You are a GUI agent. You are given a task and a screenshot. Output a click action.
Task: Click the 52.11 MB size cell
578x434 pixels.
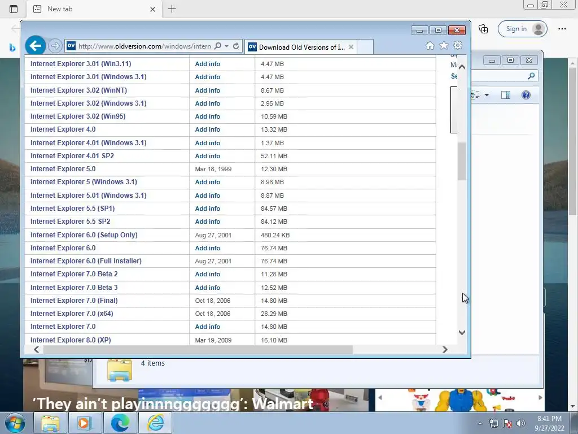274,156
